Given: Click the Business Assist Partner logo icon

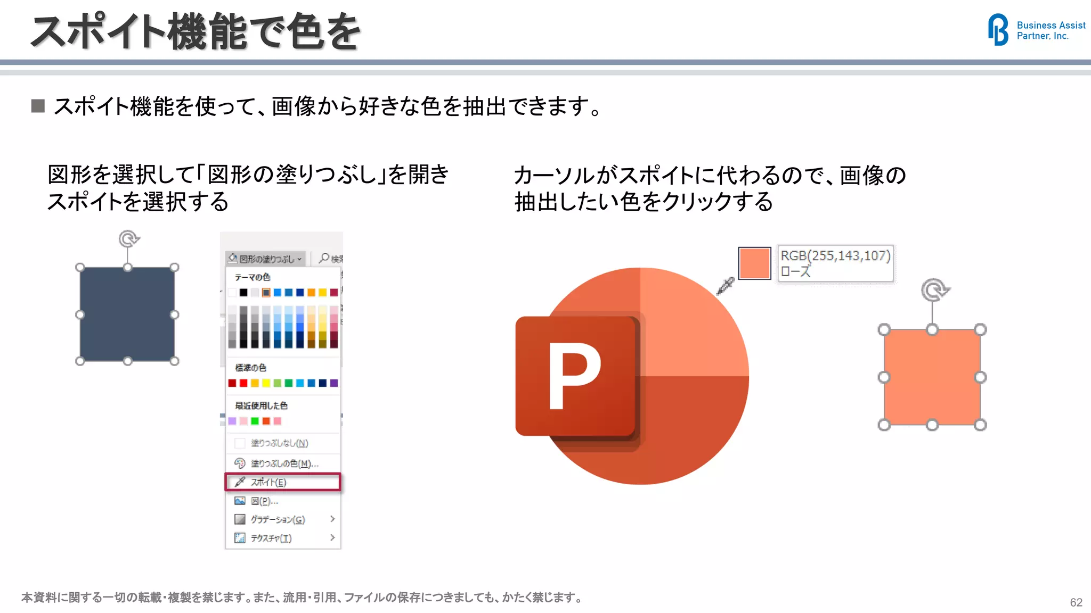Looking at the screenshot, I should click(x=998, y=29).
